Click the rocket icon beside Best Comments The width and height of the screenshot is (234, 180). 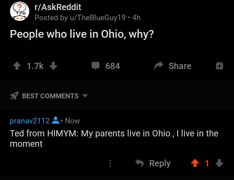click(x=14, y=96)
